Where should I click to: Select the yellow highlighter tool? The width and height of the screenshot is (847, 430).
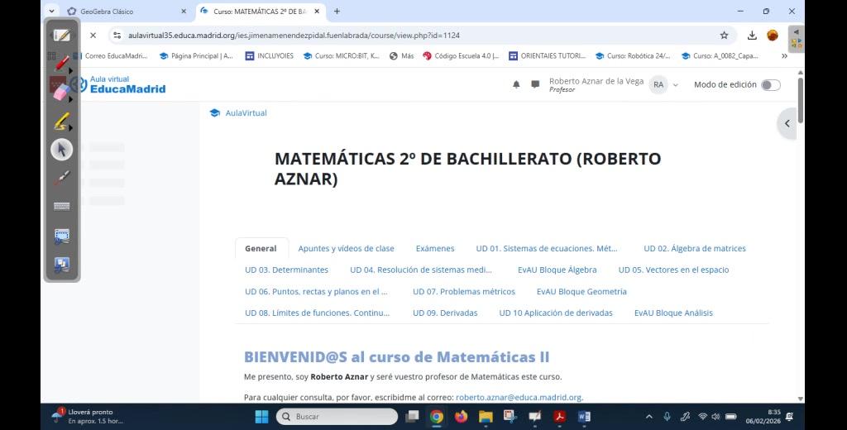point(61,121)
